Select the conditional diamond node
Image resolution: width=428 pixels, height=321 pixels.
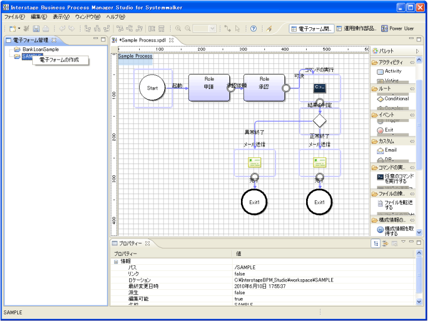(x=319, y=120)
